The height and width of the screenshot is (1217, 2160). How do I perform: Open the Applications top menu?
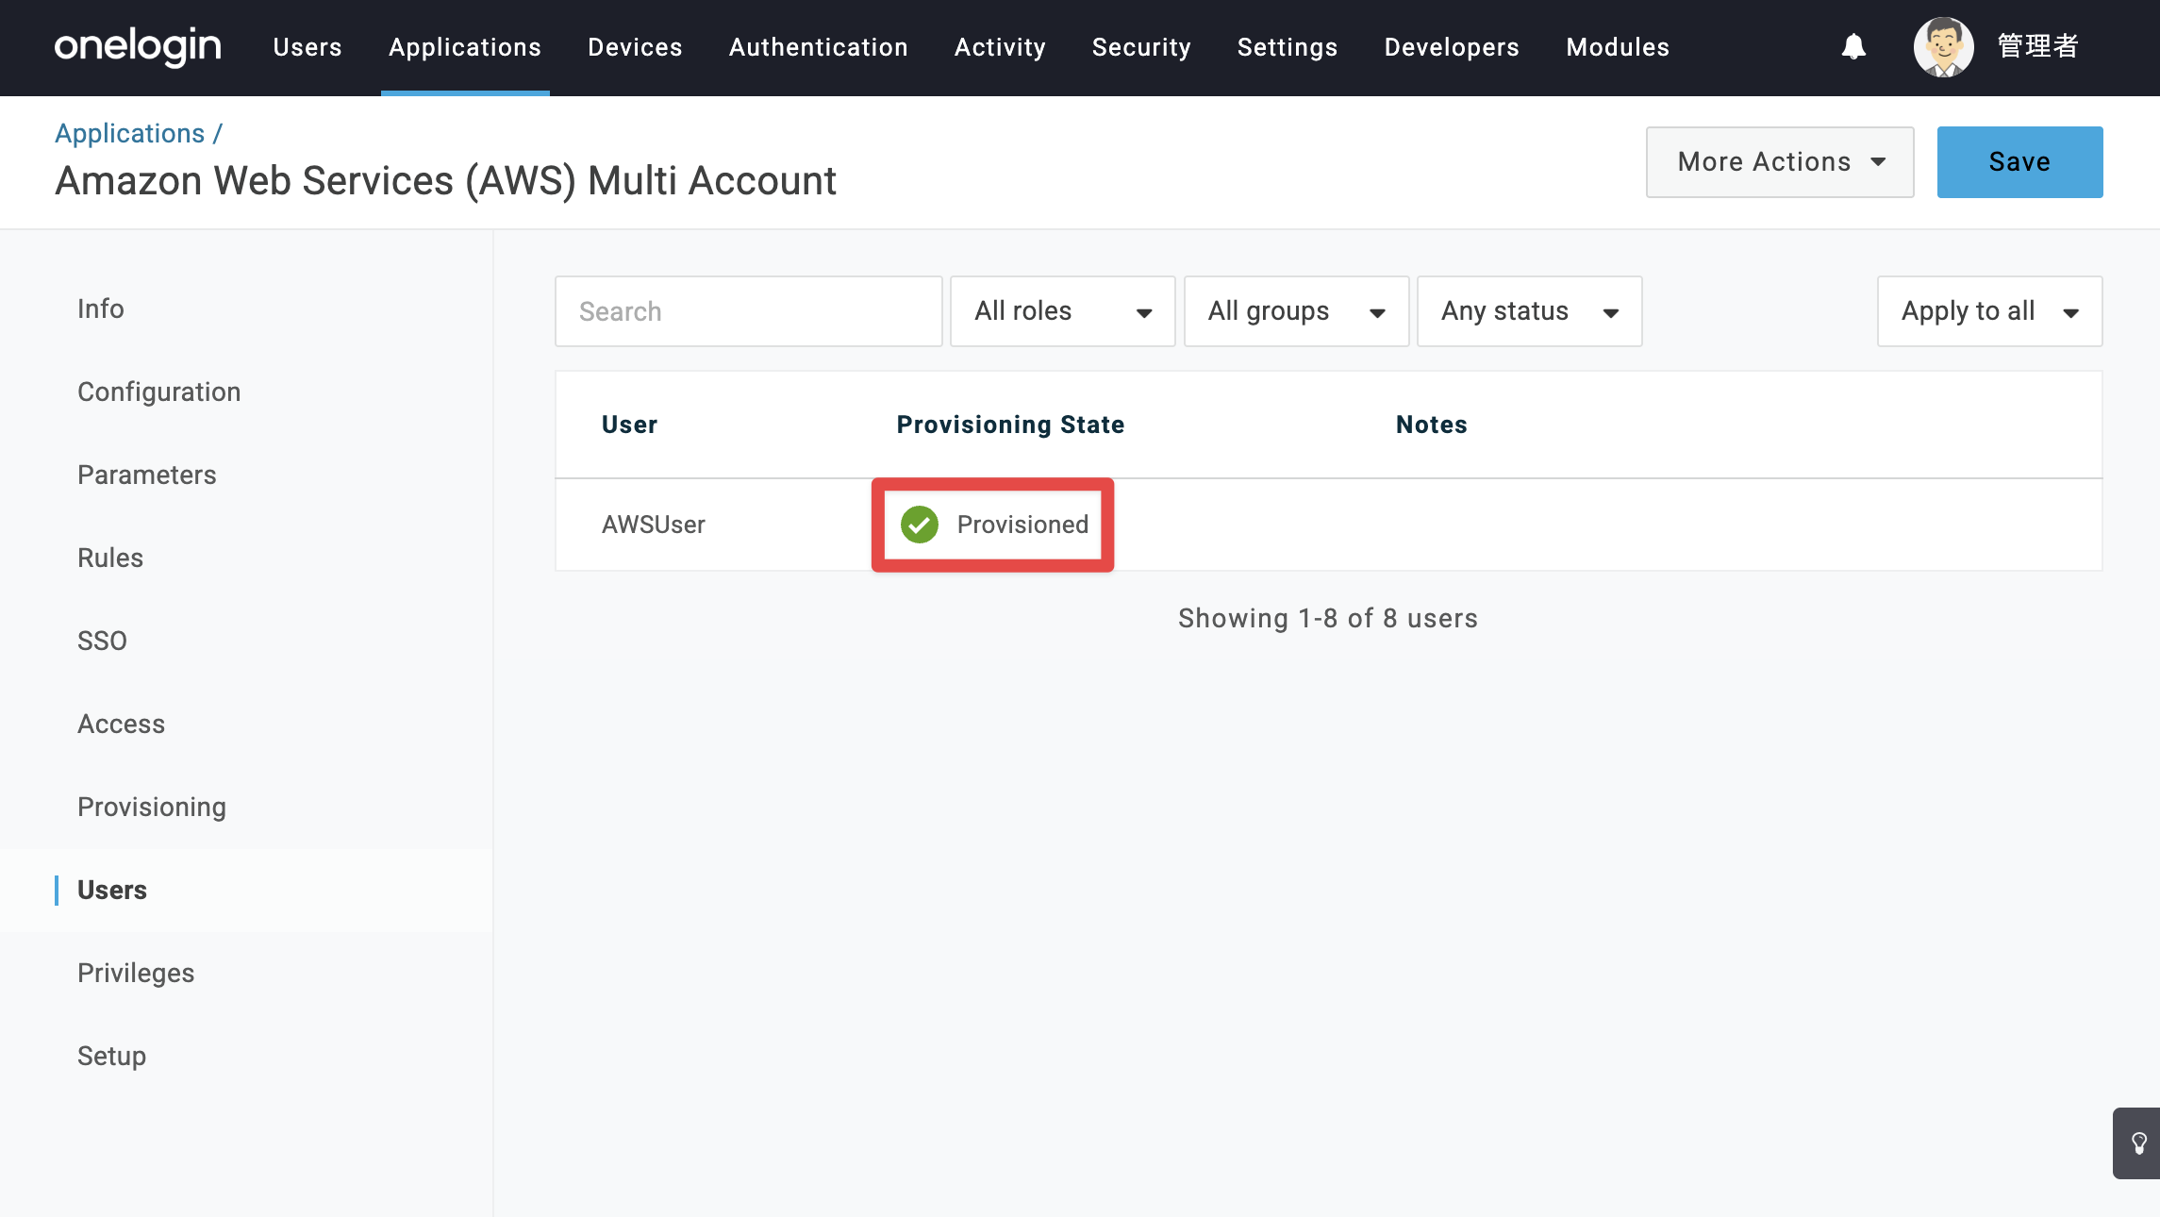(465, 47)
